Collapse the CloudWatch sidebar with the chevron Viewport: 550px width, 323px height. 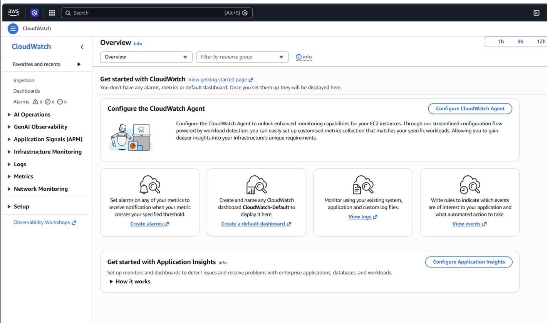82,47
